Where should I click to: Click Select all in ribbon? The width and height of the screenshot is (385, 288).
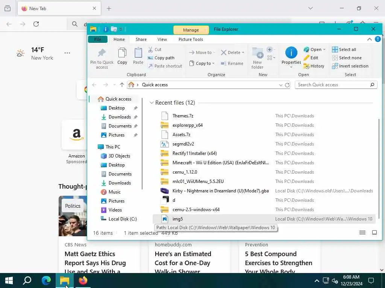[344, 49]
